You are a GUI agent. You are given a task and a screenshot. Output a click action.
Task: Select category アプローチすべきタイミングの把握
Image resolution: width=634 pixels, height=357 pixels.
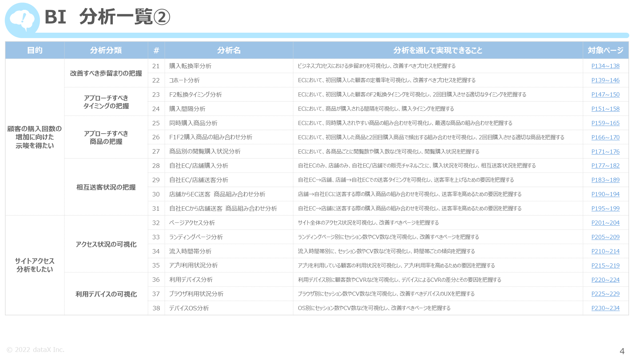[x=106, y=102]
